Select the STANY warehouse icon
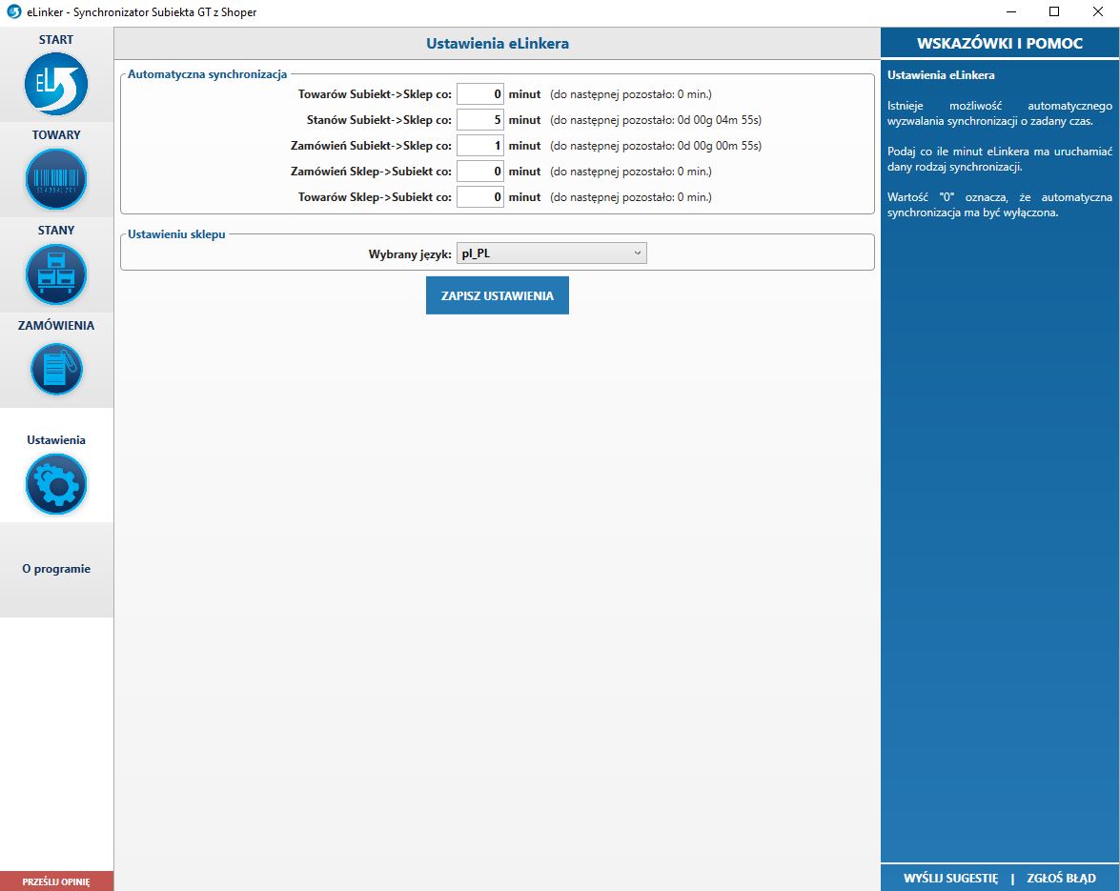Screen dimensions: 1120x891 point(56,274)
